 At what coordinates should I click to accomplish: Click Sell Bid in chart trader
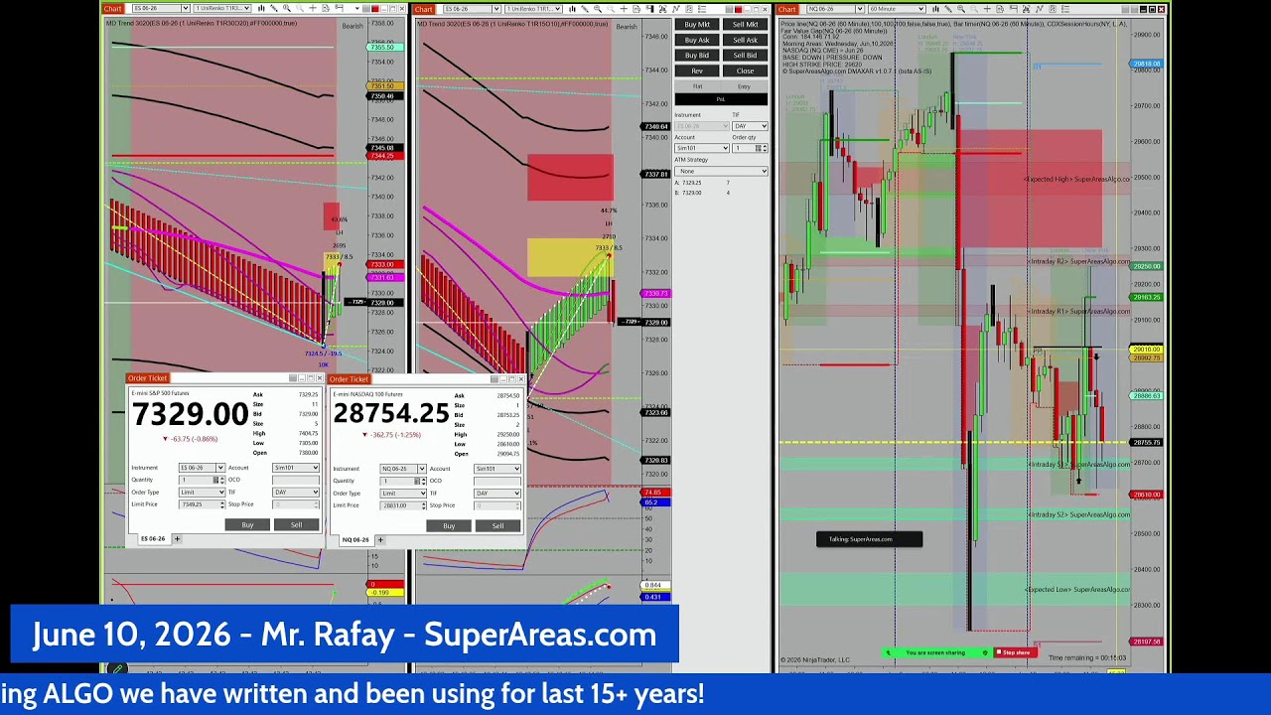(x=745, y=55)
